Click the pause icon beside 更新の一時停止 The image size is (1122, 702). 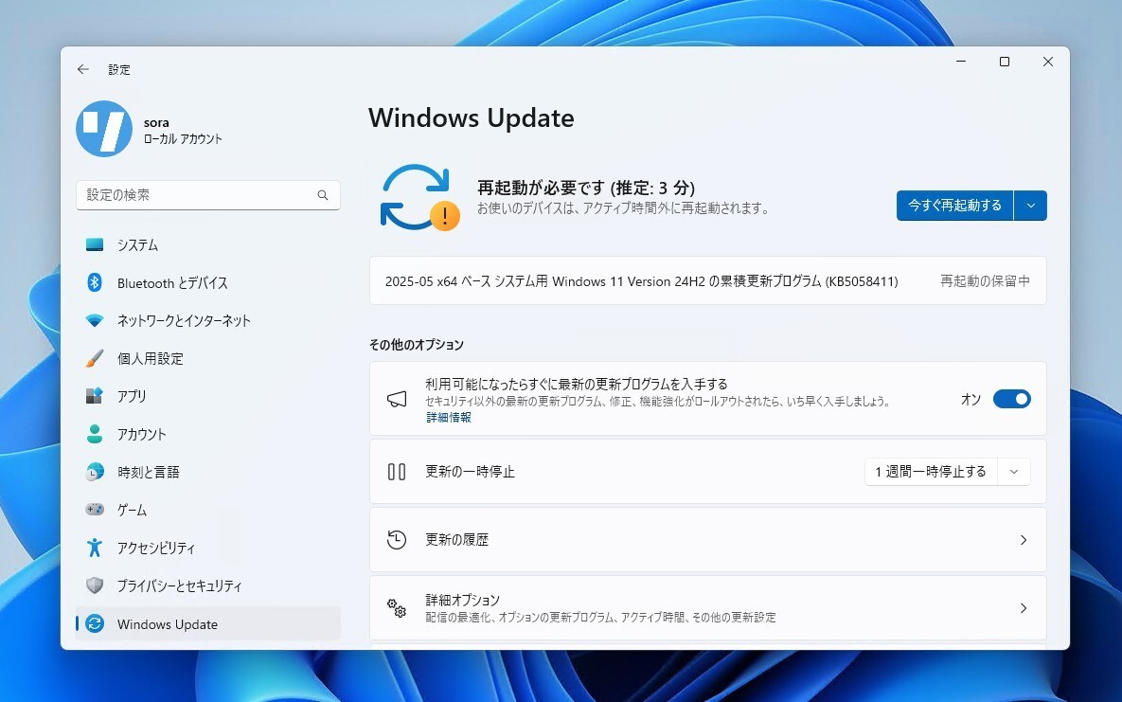(397, 472)
